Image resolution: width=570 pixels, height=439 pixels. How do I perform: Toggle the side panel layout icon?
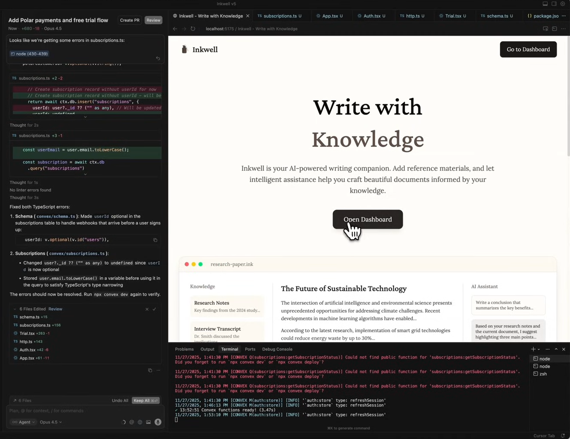[554, 4]
